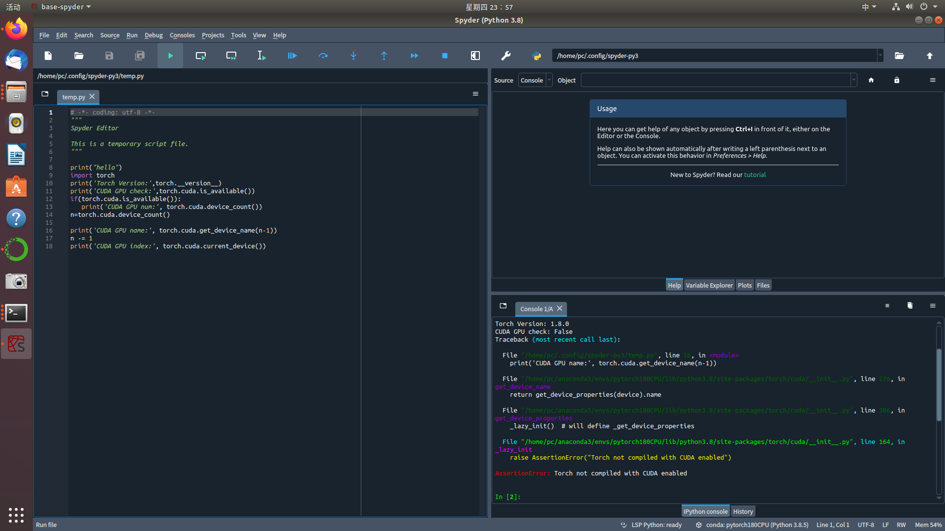Switch to Variable Explorer tab
Viewport: 945px width, 531px height.
(x=709, y=285)
